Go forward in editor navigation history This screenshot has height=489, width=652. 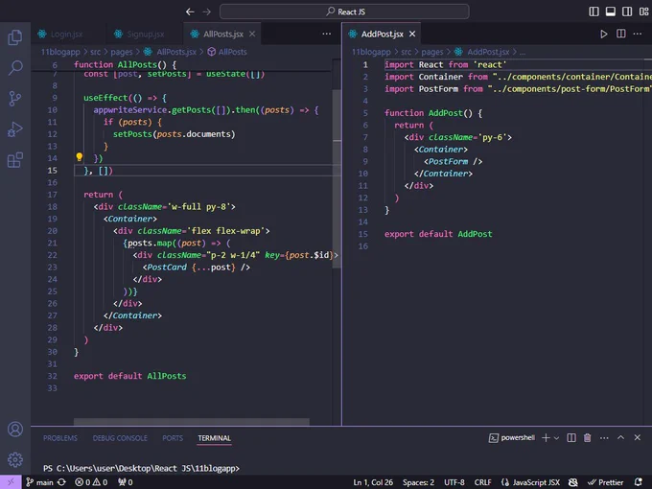[x=207, y=12]
